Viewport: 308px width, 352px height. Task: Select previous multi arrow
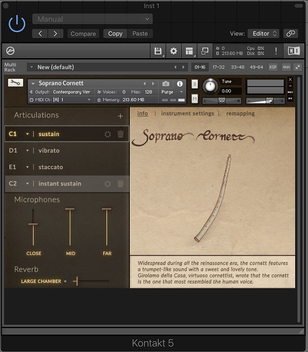[x=176, y=67]
